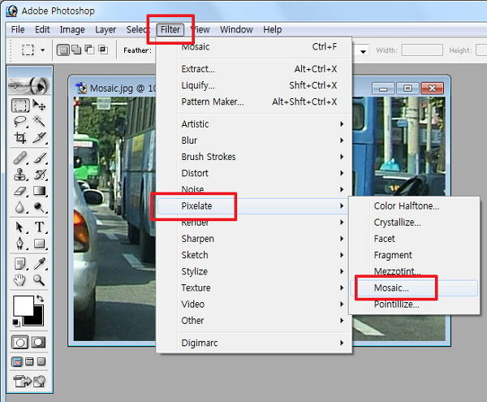Select the Eyedropper tool
487x402 pixels.
click(40, 264)
